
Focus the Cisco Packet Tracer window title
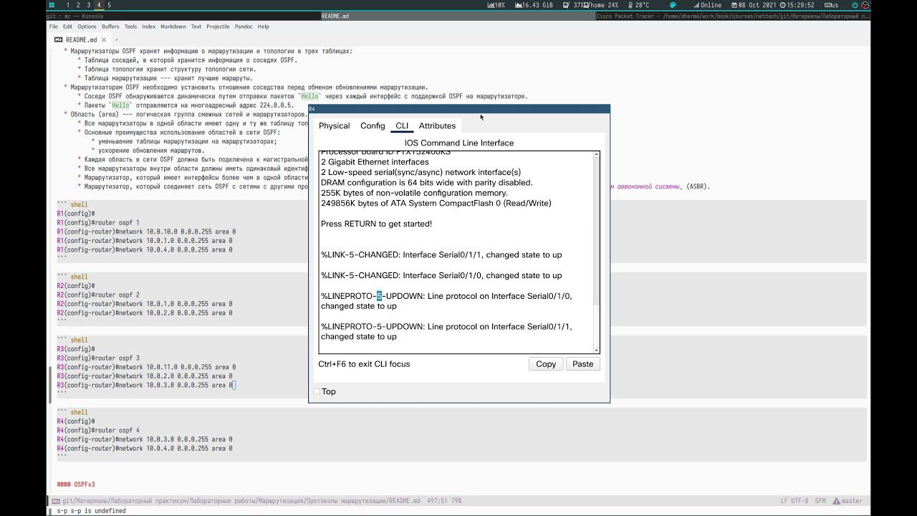pos(733,16)
